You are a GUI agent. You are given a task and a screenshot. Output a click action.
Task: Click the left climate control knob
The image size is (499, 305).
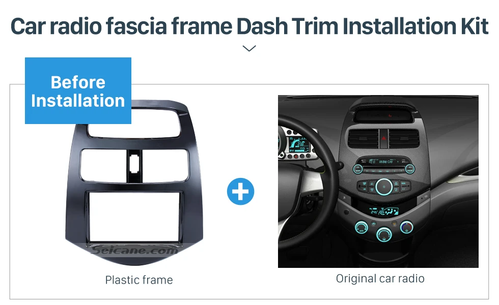pos(361,228)
